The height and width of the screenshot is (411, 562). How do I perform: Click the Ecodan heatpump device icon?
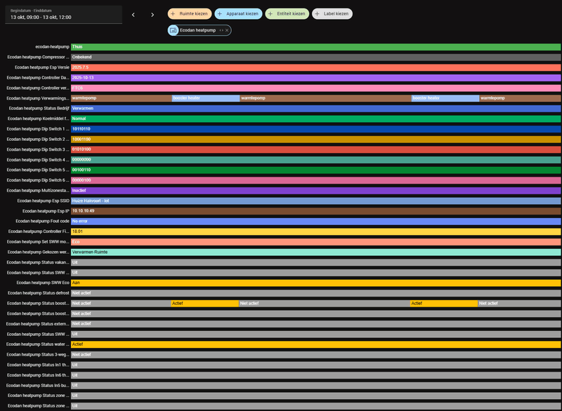173,30
